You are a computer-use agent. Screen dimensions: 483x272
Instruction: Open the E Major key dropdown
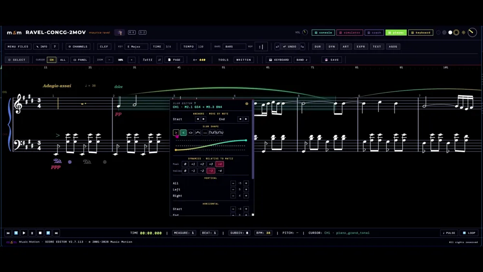[x=137, y=46]
